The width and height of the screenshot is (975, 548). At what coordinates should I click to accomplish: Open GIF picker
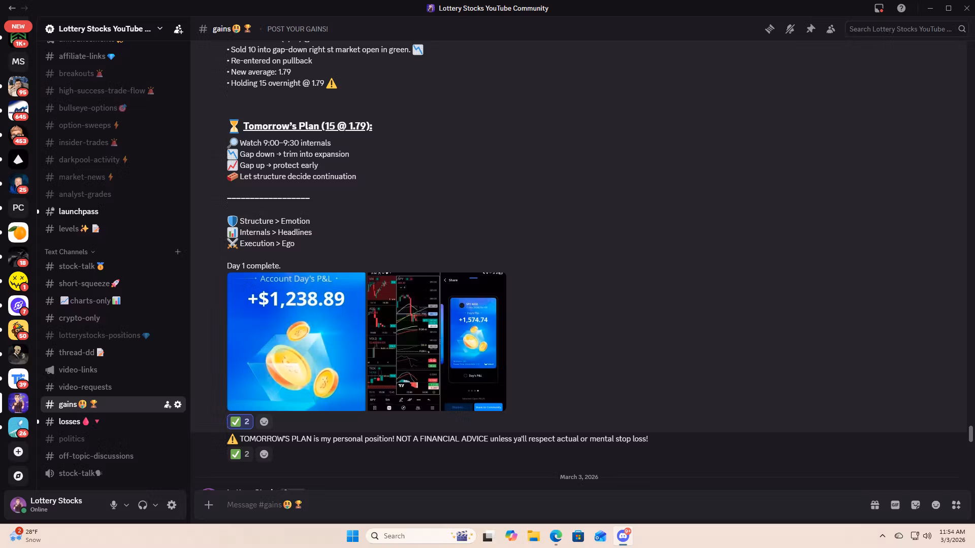pos(895,505)
